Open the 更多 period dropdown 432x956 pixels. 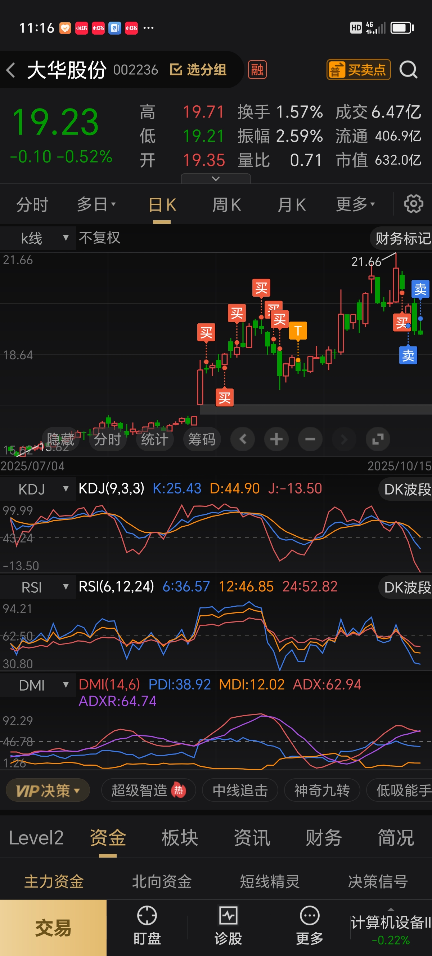pos(355,204)
